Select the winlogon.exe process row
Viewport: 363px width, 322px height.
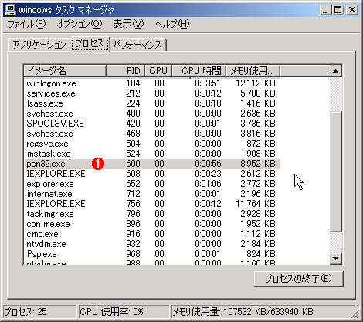coord(152,83)
